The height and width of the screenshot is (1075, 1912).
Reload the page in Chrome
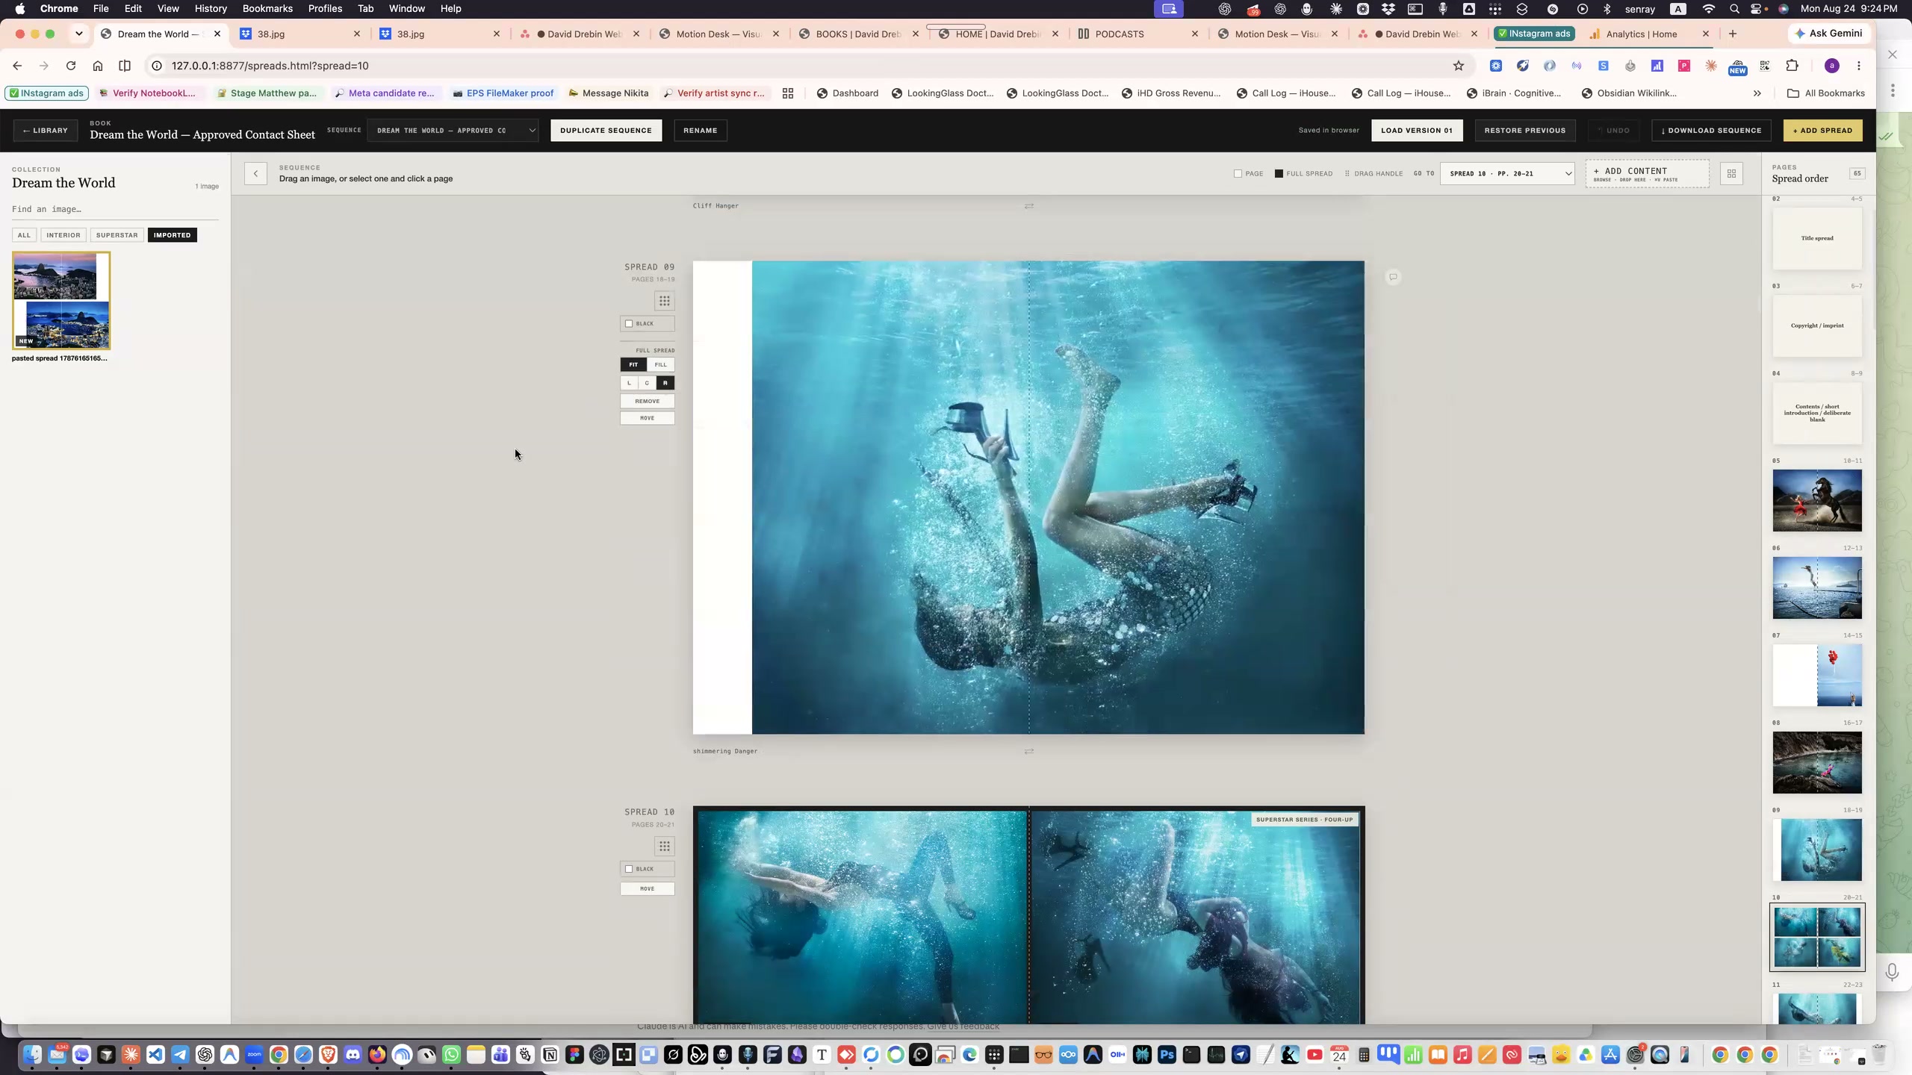pyautogui.click(x=71, y=66)
